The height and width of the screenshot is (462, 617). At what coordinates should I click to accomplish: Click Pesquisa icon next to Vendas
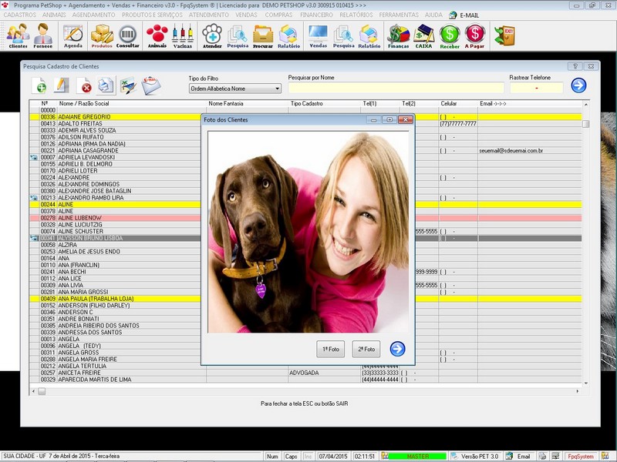[x=343, y=35]
